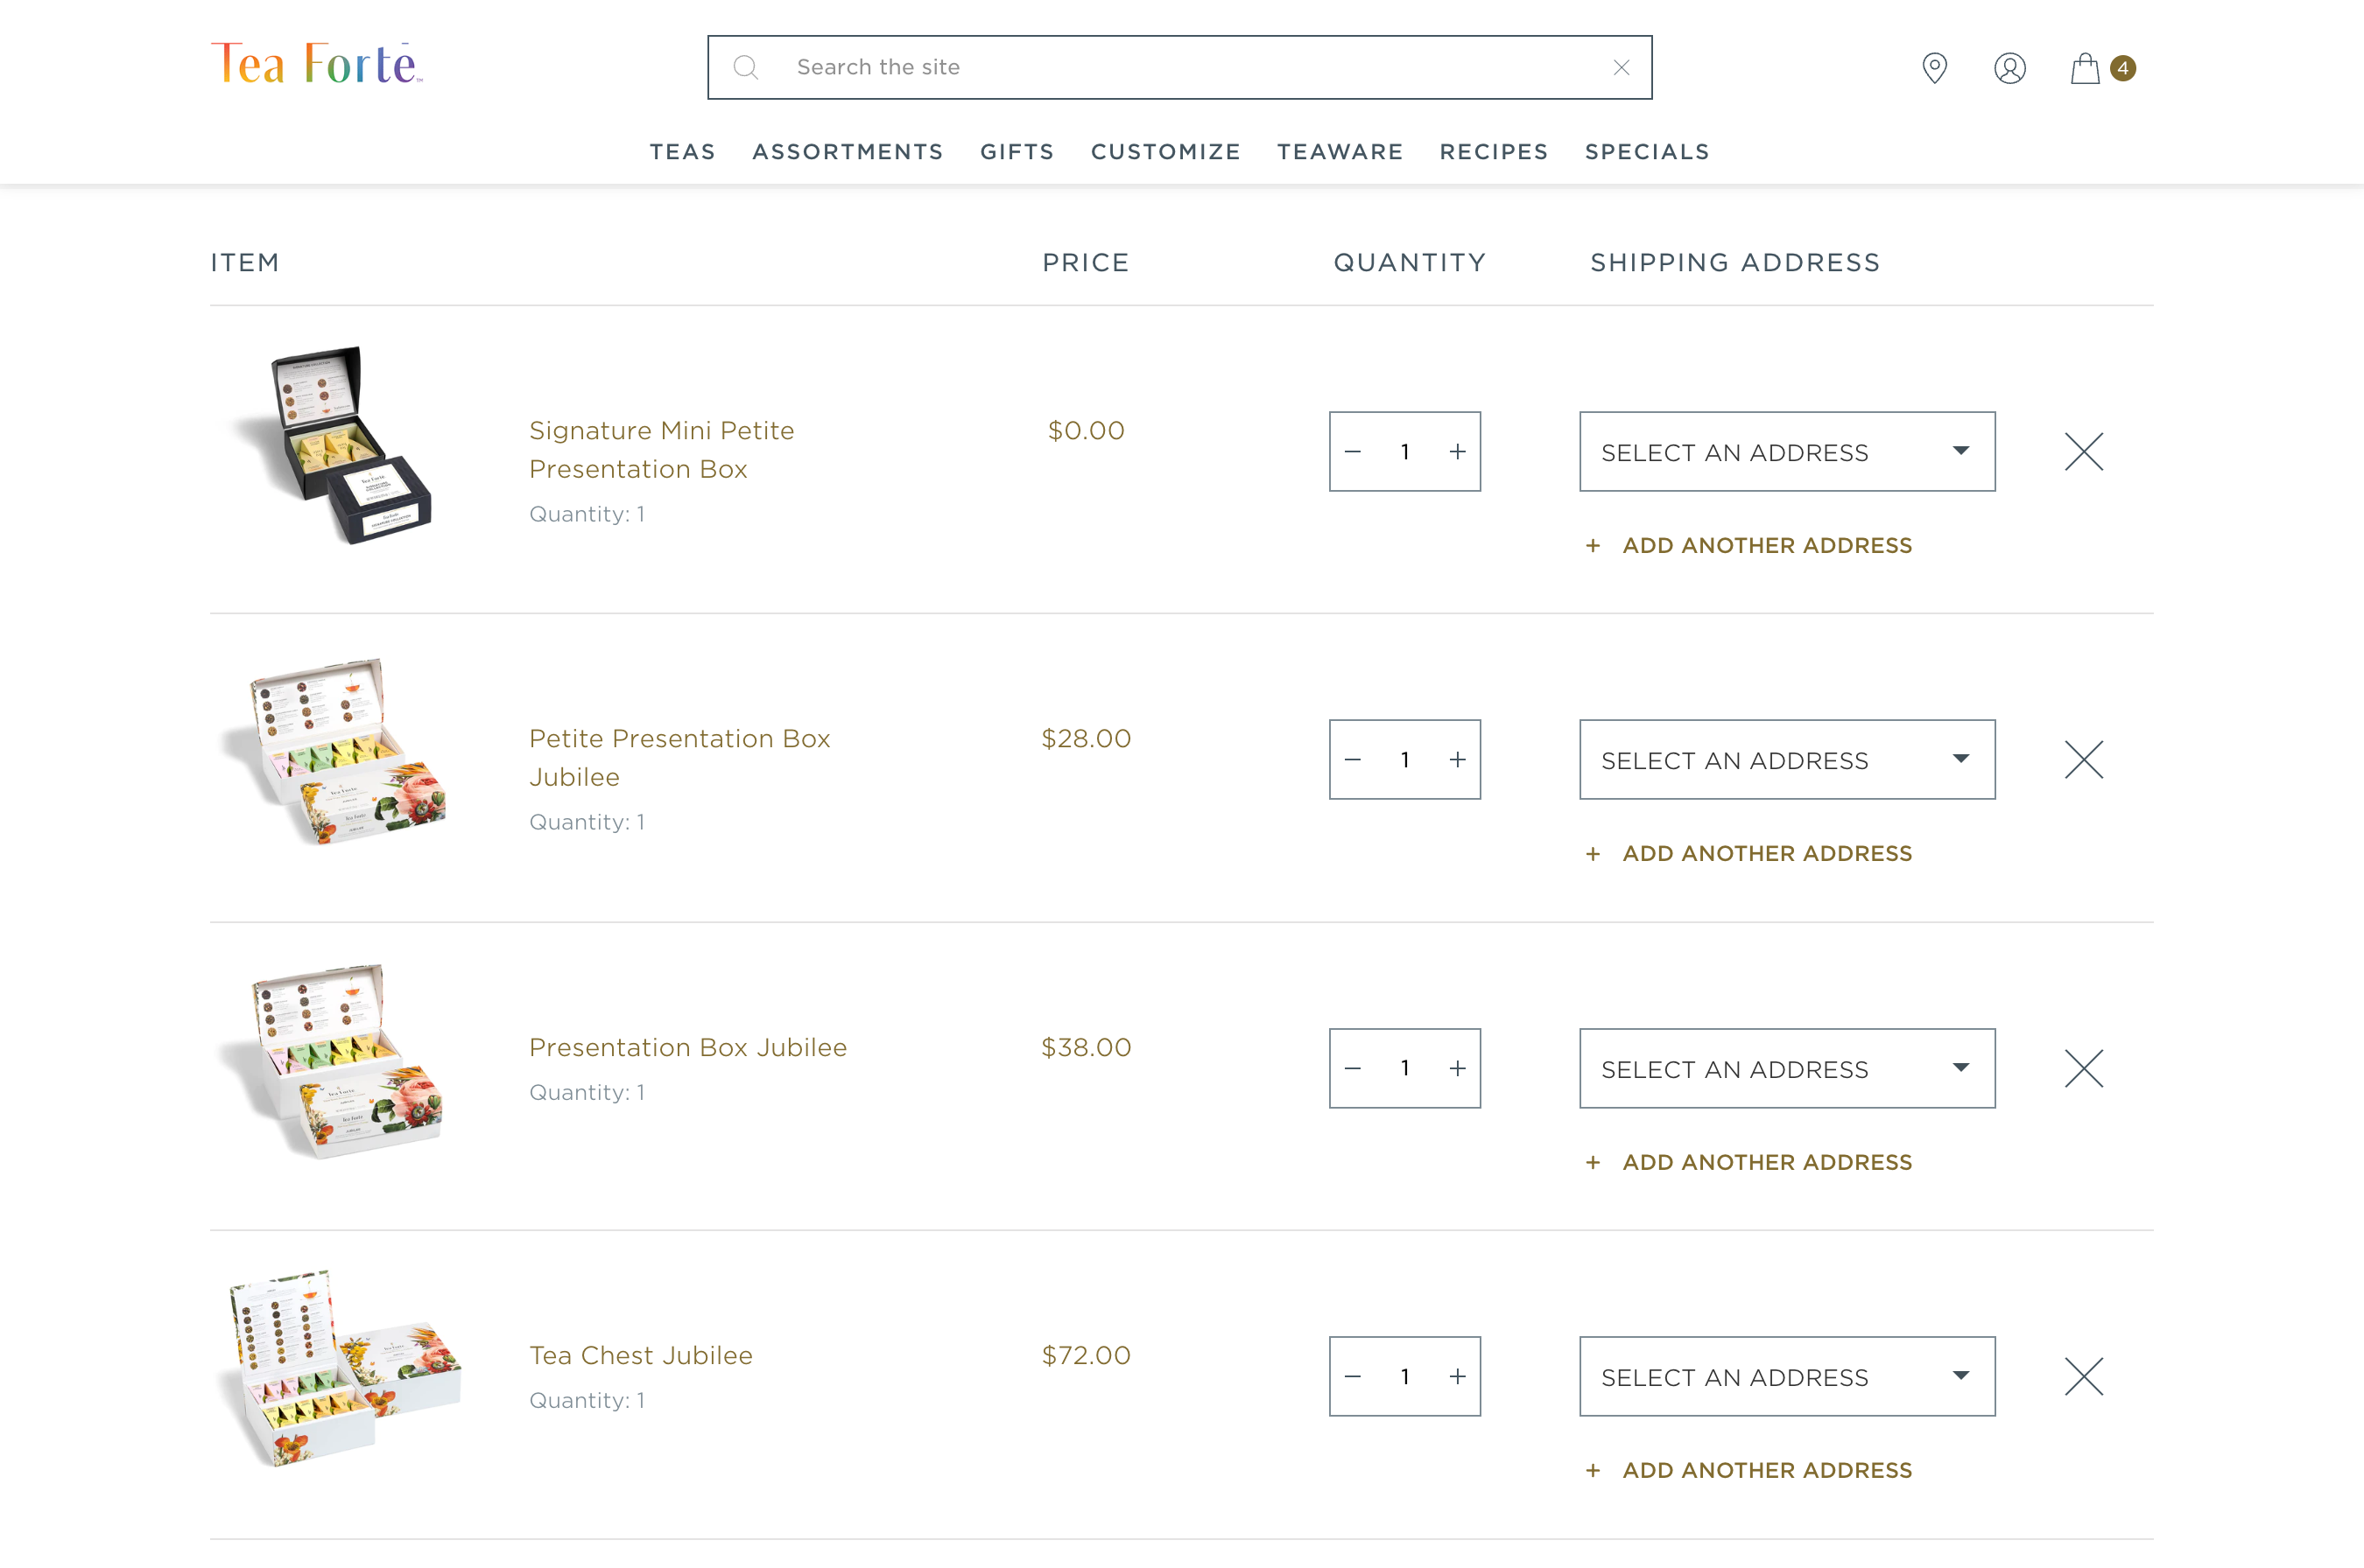The image size is (2364, 1568).
Task: Focus the Search the site field
Action: click(1180, 68)
